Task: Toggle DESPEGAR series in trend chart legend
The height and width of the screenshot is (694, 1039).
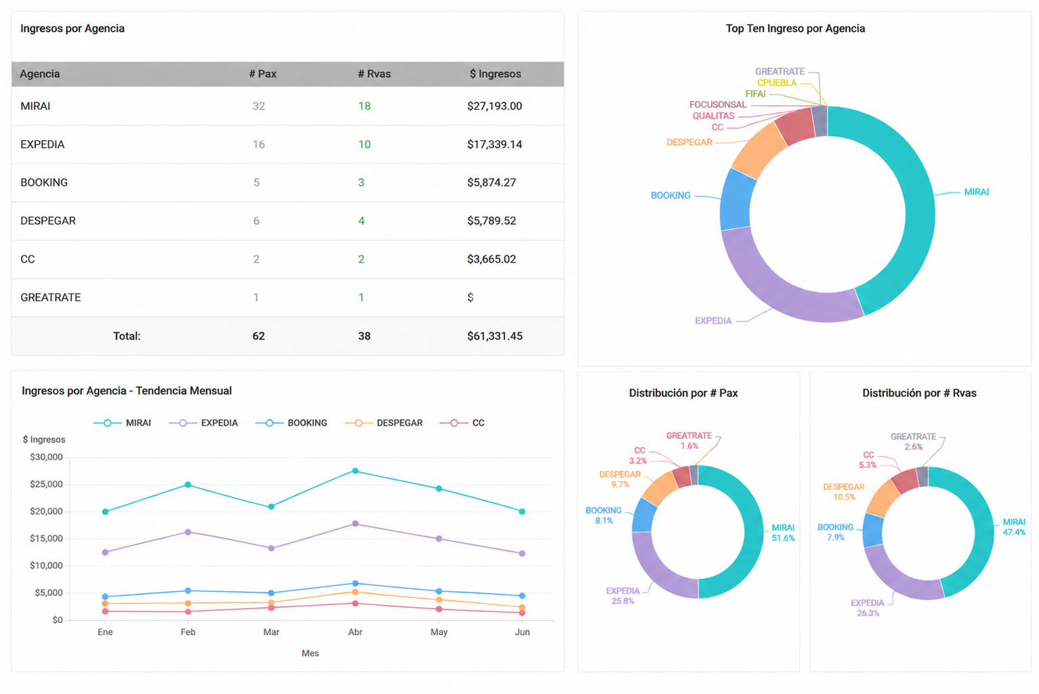Action: 383,423
